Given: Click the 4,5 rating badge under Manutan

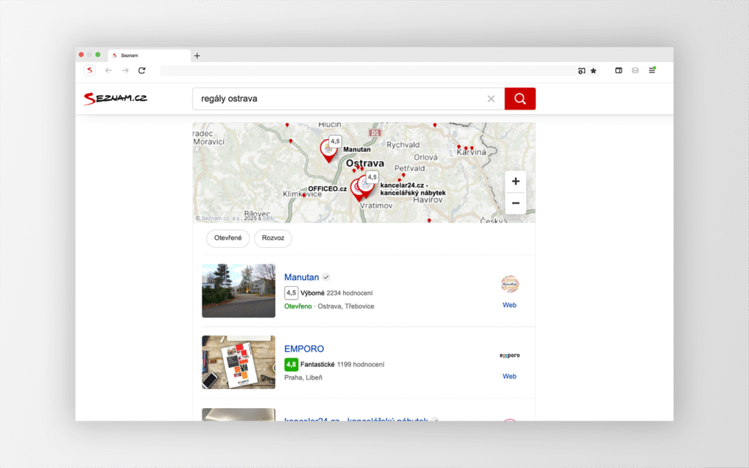Looking at the screenshot, I should [291, 292].
